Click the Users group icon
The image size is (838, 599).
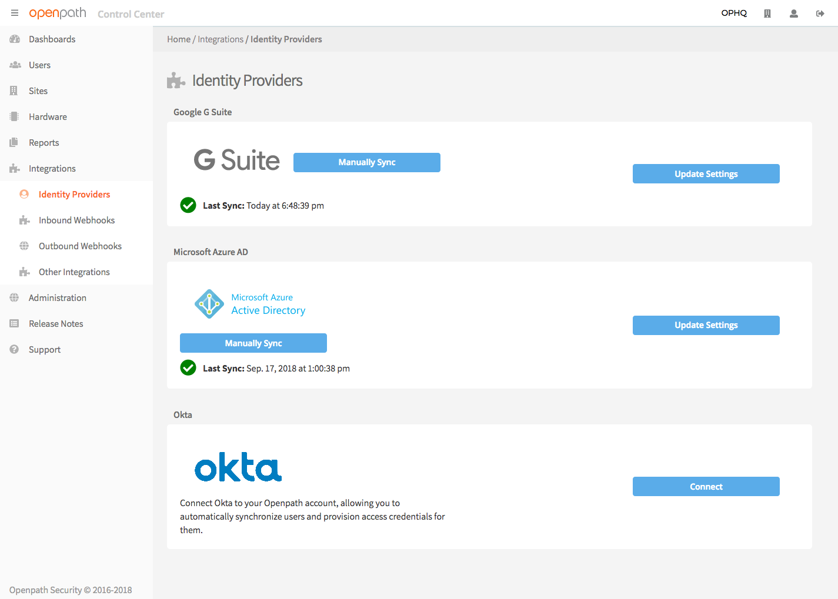15,65
